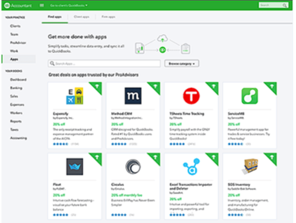
Task: Click the cloud upload icon in illustration
Action: pos(162,38)
